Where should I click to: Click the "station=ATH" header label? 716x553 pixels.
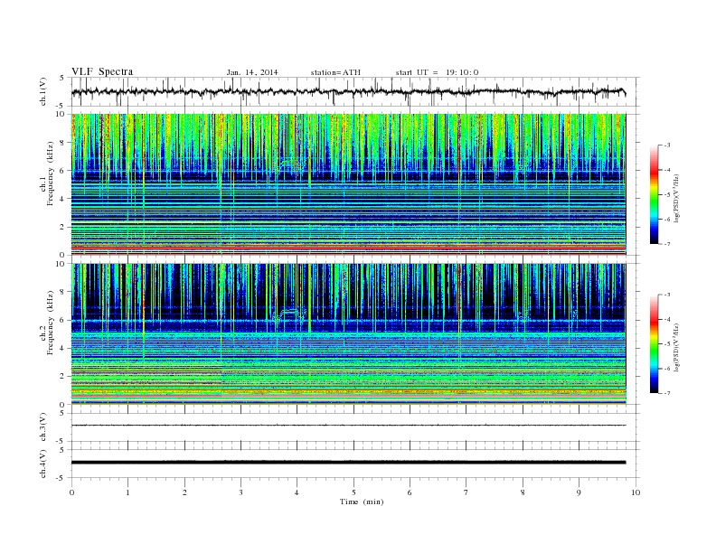(335, 72)
